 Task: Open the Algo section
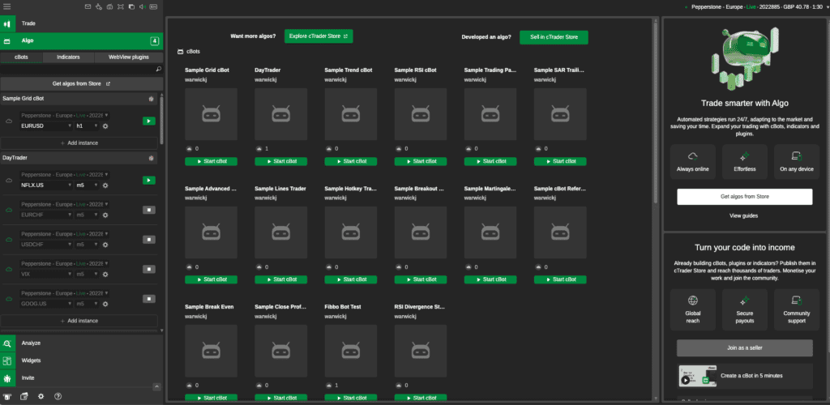(82, 40)
